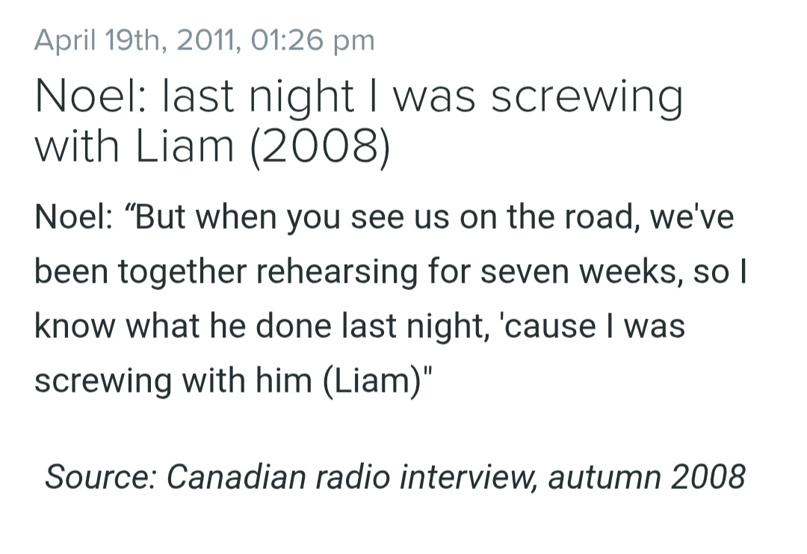Click "last night I was screwing" title text

[x=422, y=96]
